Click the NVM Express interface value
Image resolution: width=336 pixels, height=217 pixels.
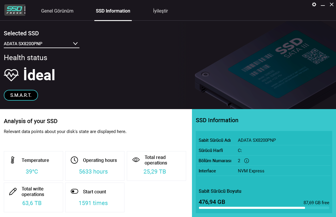tap(251, 171)
